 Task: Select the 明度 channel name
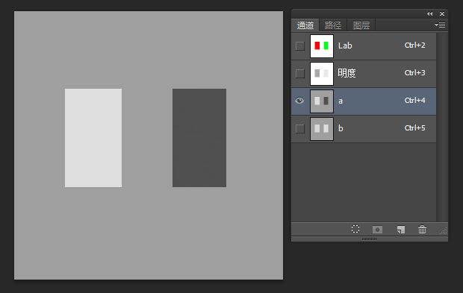coord(347,73)
